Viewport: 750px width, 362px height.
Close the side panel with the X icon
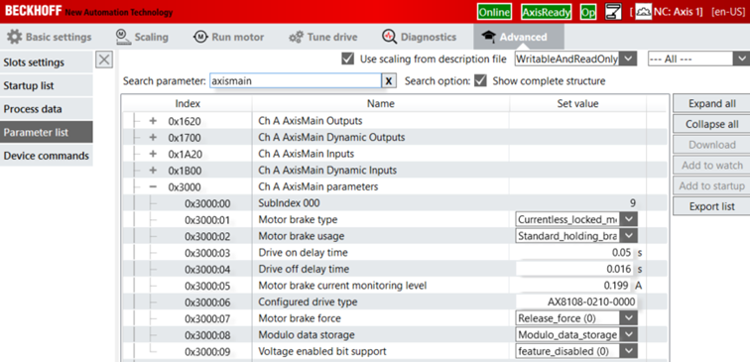tap(104, 60)
